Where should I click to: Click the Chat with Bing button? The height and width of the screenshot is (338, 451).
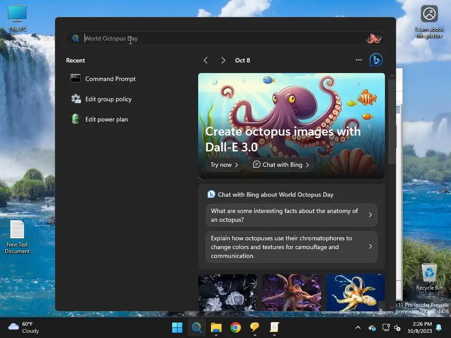point(281,165)
